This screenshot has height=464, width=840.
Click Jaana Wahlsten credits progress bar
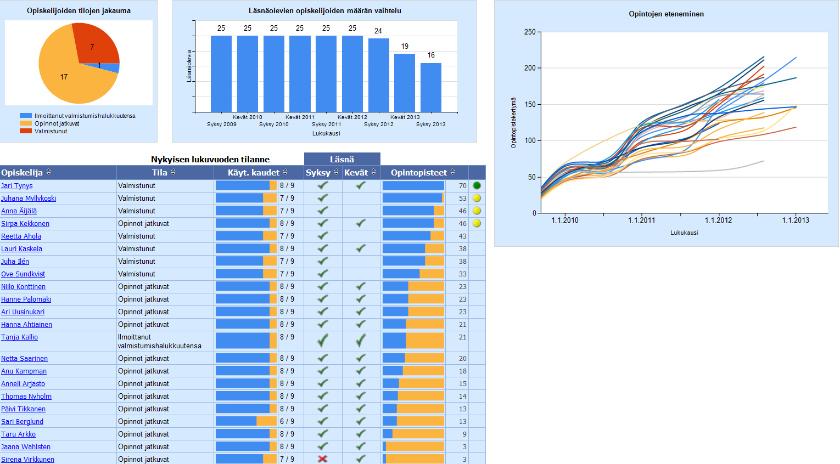pos(413,446)
